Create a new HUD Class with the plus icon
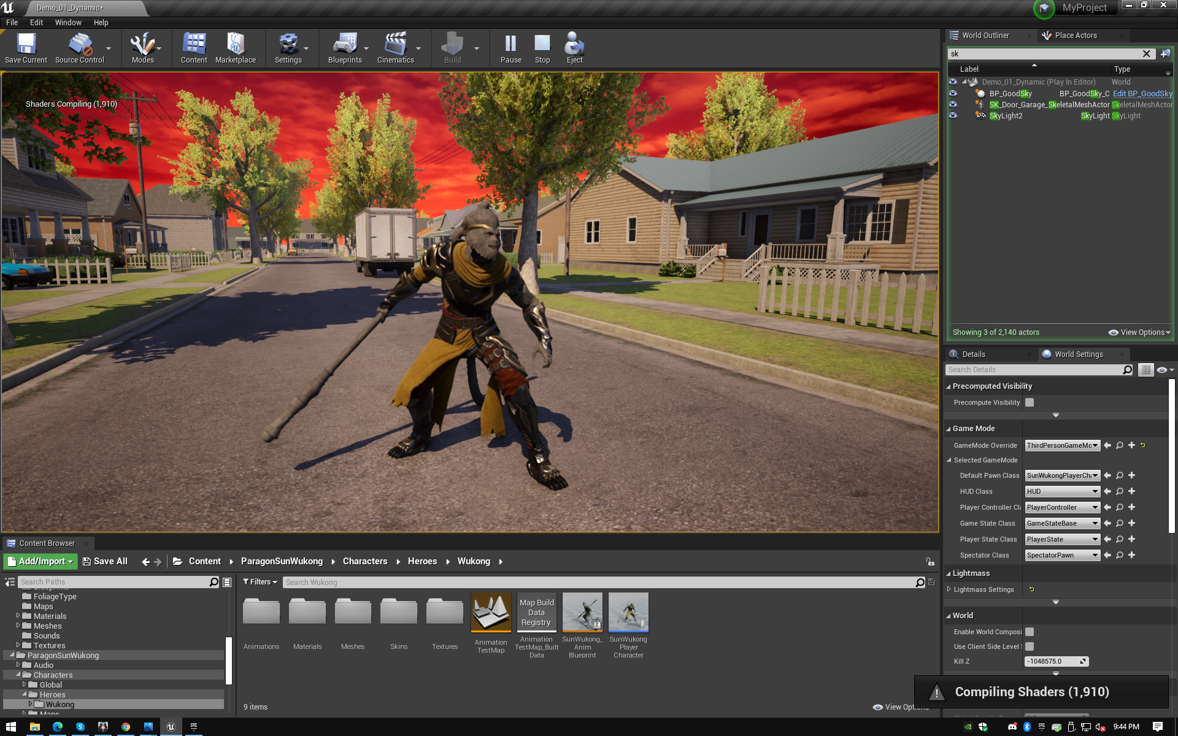 click(1132, 491)
